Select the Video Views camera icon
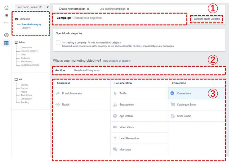 click(115, 127)
